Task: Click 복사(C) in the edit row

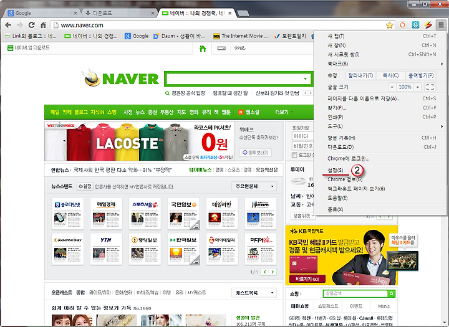Action: pyautogui.click(x=390, y=75)
